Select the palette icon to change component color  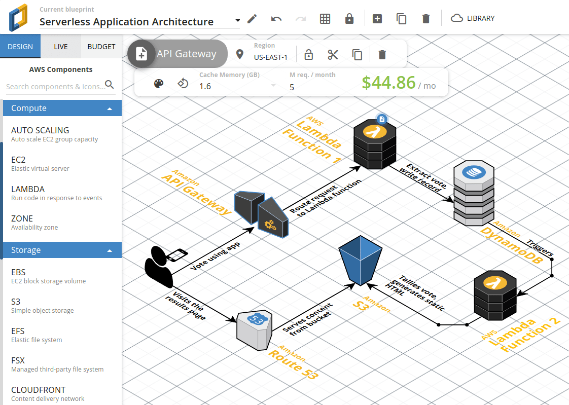pyautogui.click(x=159, y=83)
